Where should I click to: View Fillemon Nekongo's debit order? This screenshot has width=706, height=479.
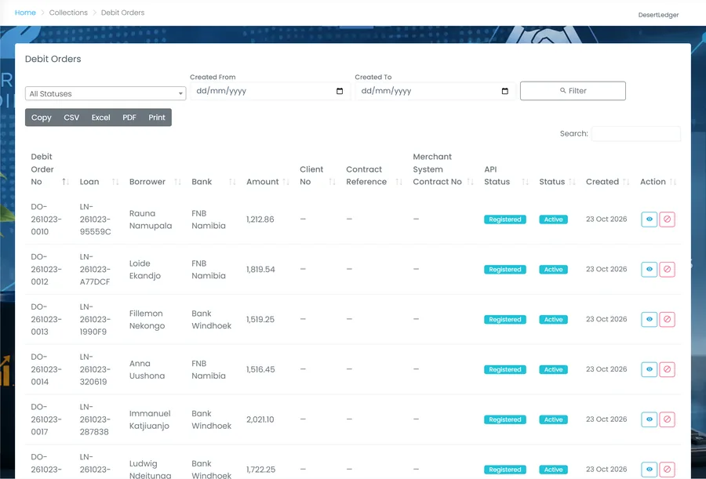pos(649,319)
